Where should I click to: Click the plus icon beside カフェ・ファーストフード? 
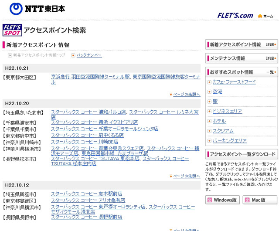click(209, 82)
